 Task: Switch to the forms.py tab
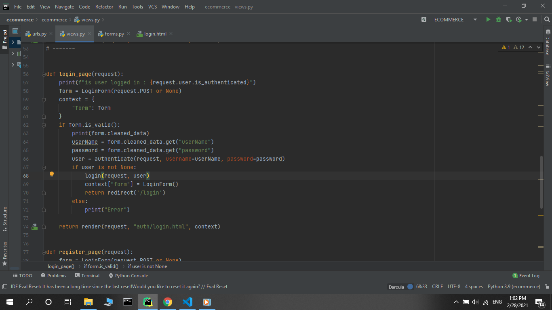tap(114, 34)
